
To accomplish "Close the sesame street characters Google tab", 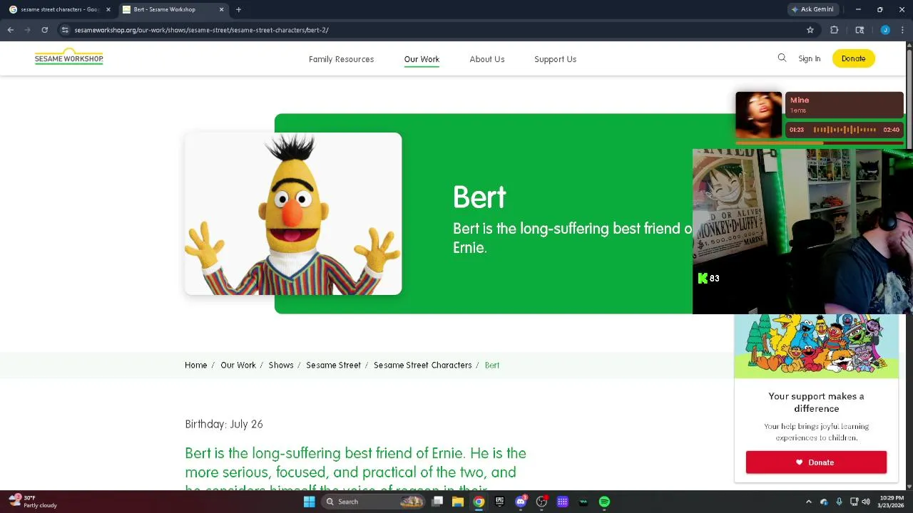I will click(x=108, y=9).
